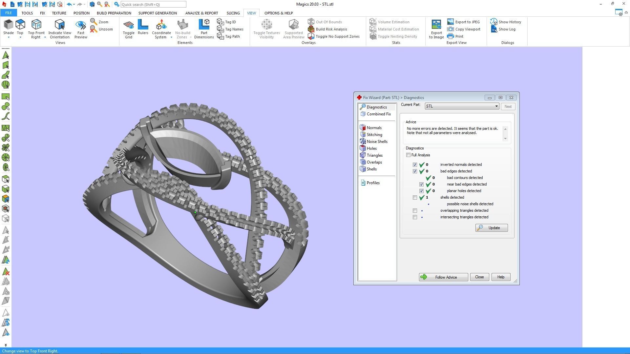Image resolution: width=630 pixels, height=354 pixels.
Task: Open Indicate View Orientation tool
Action: click(x=60, y=25)
